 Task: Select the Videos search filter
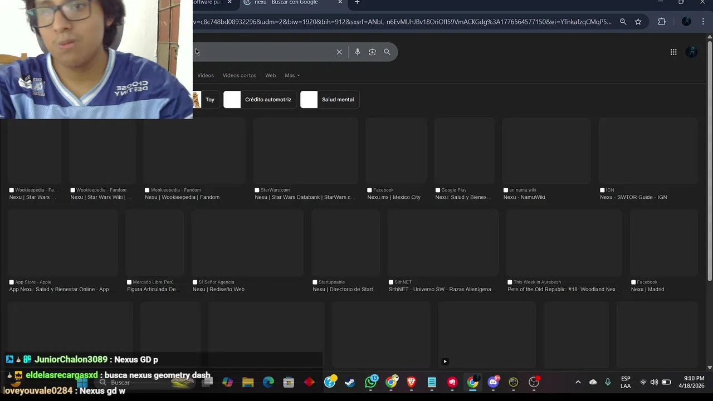pyautogui.click(x=206, y=75)
